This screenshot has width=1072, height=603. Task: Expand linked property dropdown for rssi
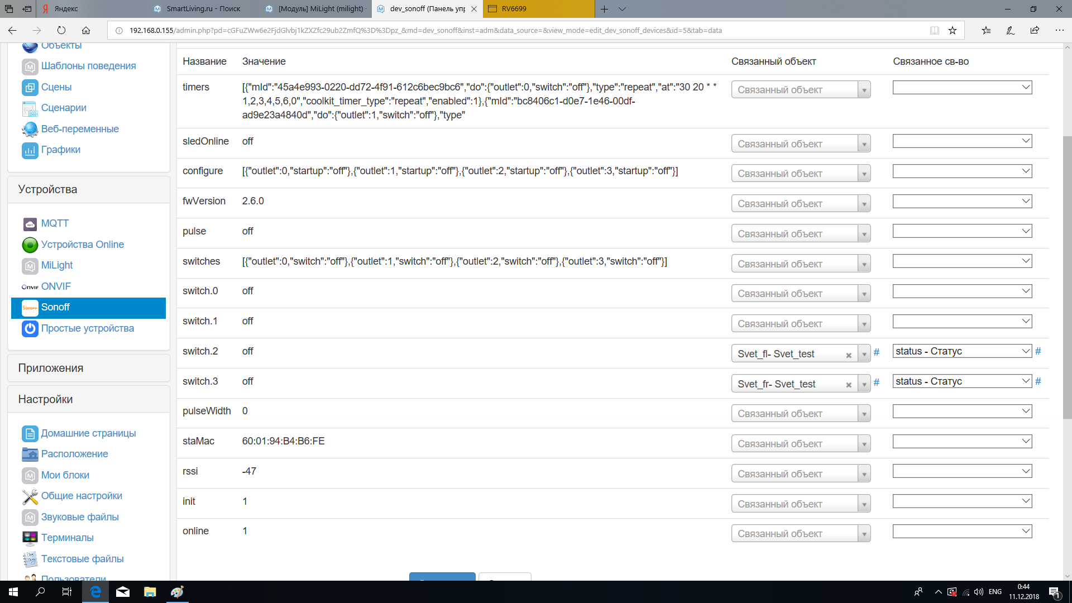962,471
